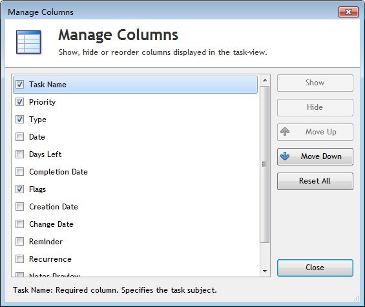The image size is (365, 307).
Task: Enable the Date column checkbox
Action: [x=19, y=137]
